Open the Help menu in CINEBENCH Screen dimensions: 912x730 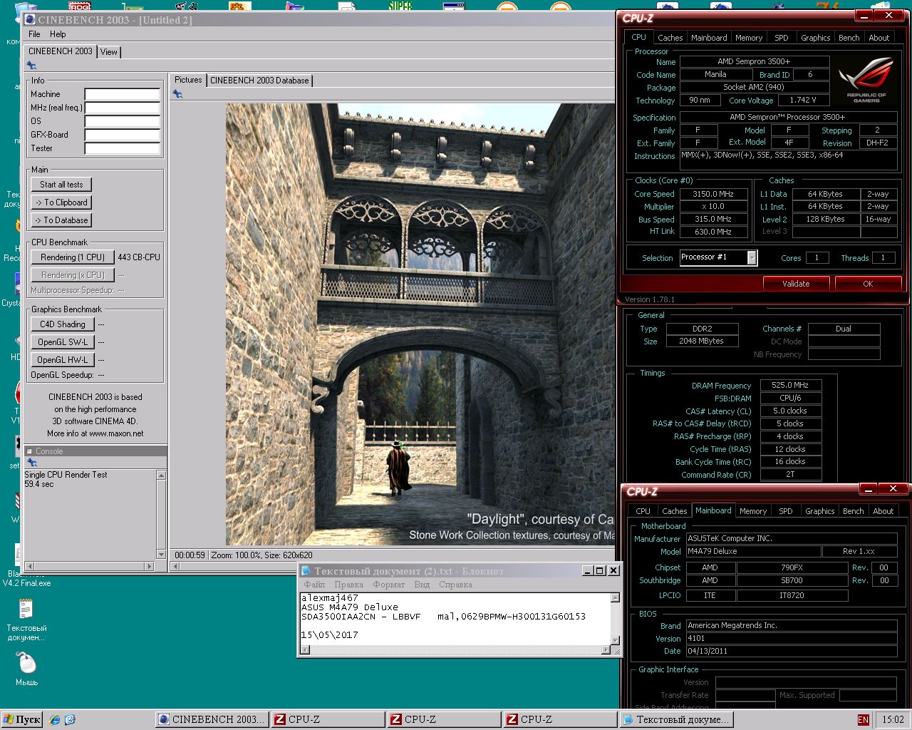[x=58, y=34]
